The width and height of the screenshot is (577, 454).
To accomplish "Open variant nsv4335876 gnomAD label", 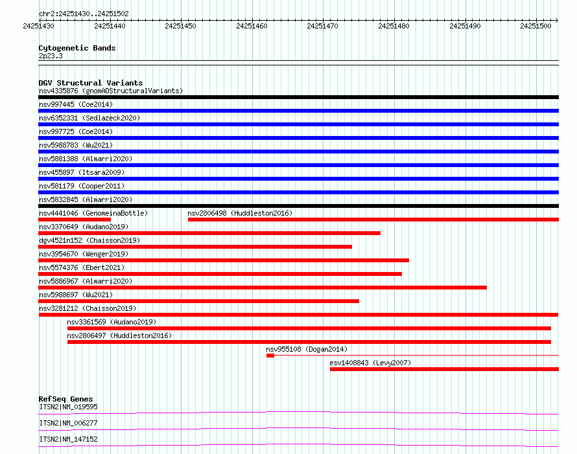I will (x=111, y=91).
